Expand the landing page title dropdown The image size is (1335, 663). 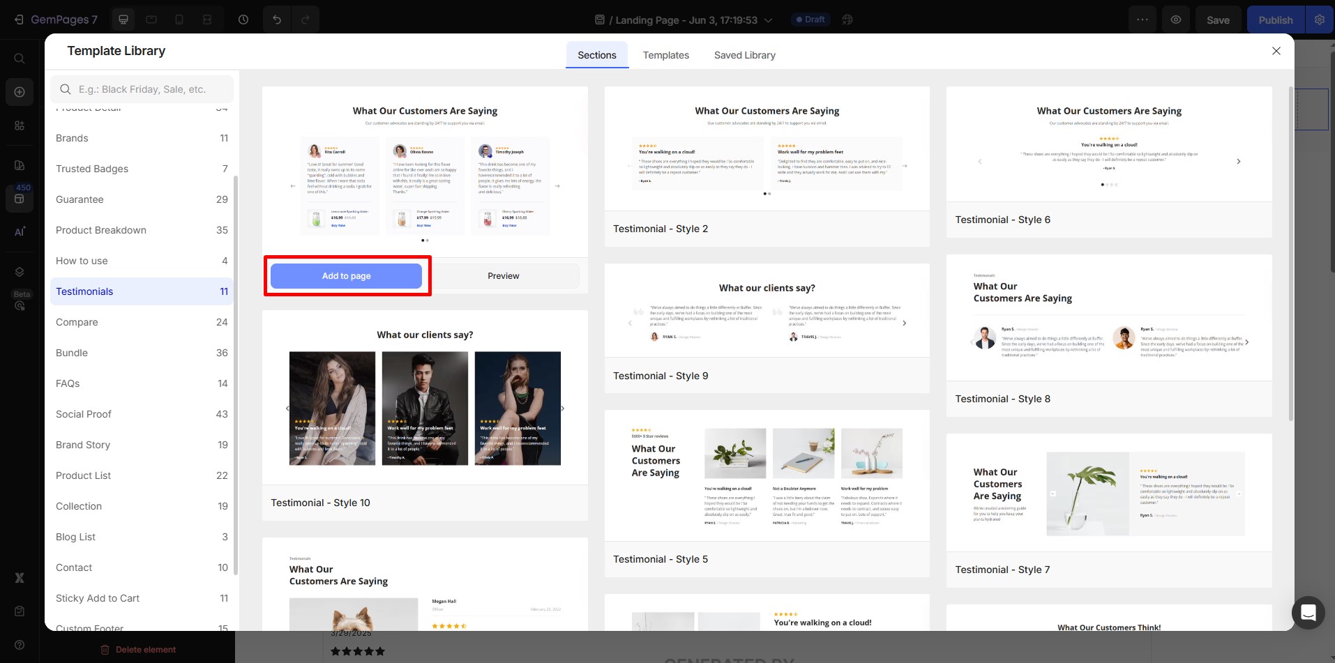pos(768,20)
